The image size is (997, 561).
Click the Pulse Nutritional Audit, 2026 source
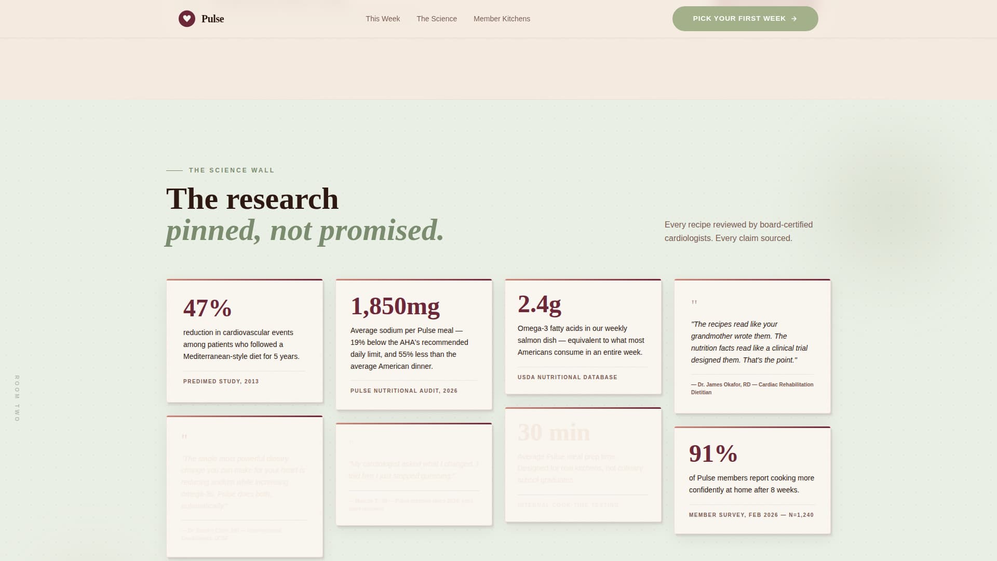click(403, 391)
